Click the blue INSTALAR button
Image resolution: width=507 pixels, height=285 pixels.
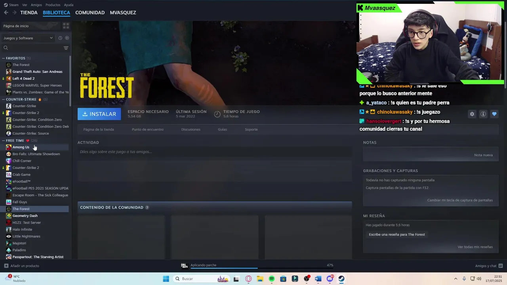click(99, 114)
